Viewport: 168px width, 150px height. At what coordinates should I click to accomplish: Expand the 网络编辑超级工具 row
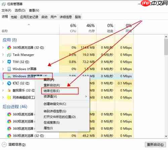pos(3,97)
